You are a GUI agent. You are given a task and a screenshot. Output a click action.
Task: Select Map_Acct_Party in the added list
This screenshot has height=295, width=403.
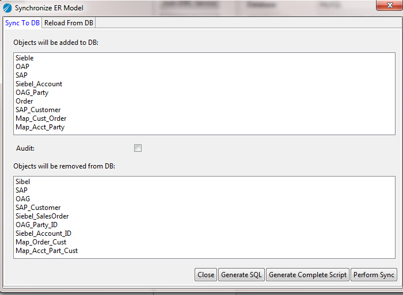pyautogui.click(x=40, y=127)
